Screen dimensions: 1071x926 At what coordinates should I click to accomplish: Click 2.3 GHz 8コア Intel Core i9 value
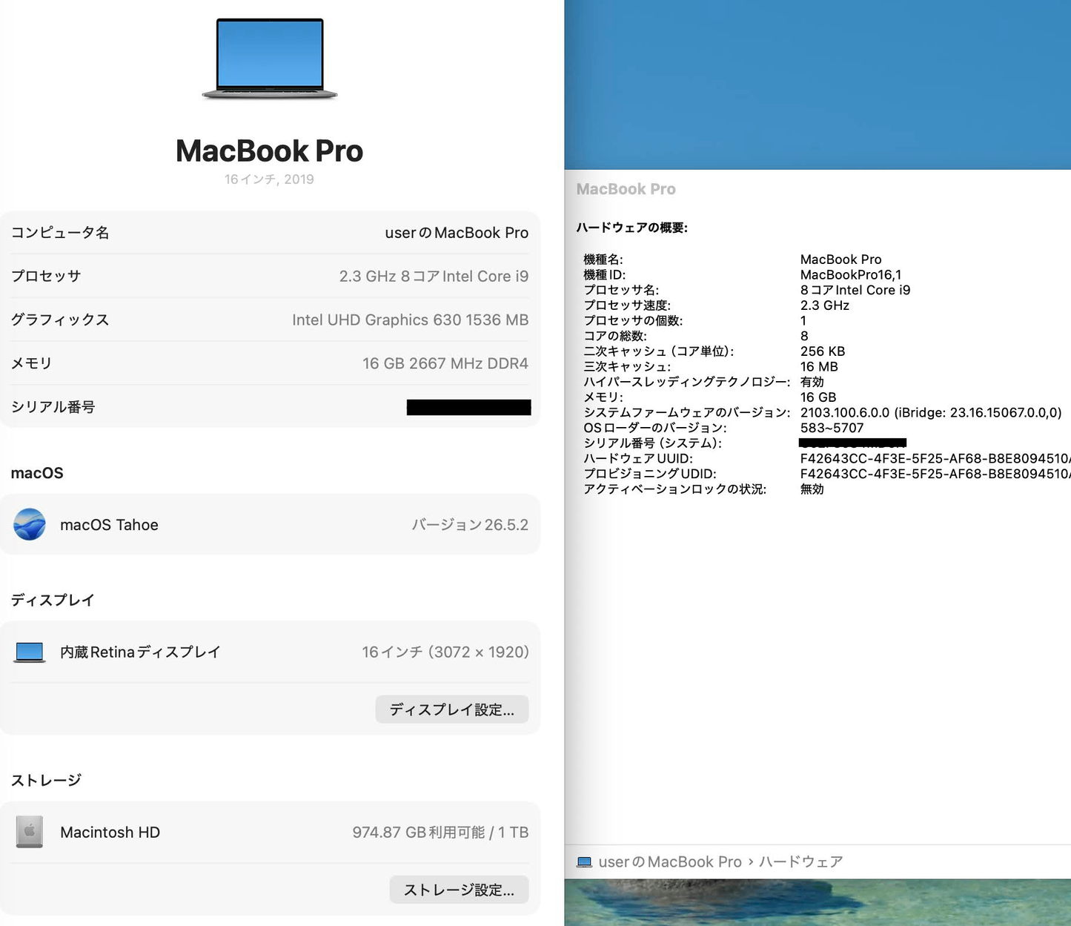click(x=434, y=276)
